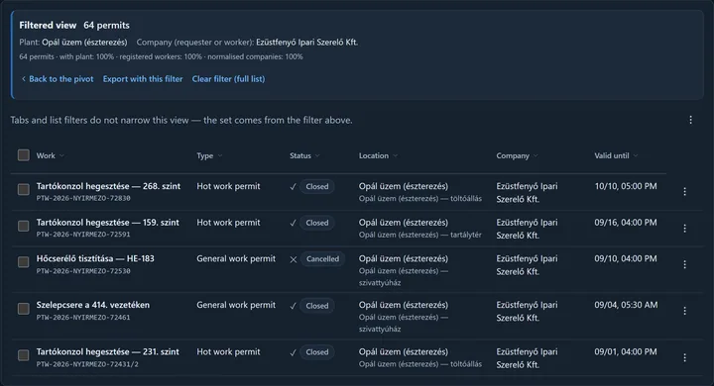This screenshot has height=386, width=714.
Task: Sort by the Work column header
Action: [51, 155]
